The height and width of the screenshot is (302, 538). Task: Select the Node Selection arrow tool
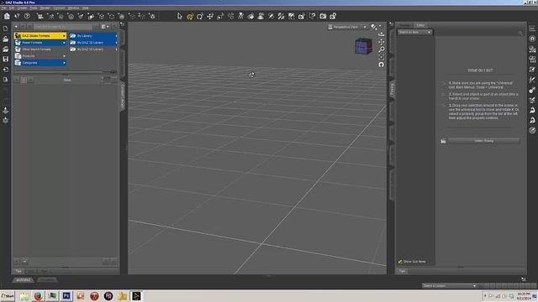[179, 16]
